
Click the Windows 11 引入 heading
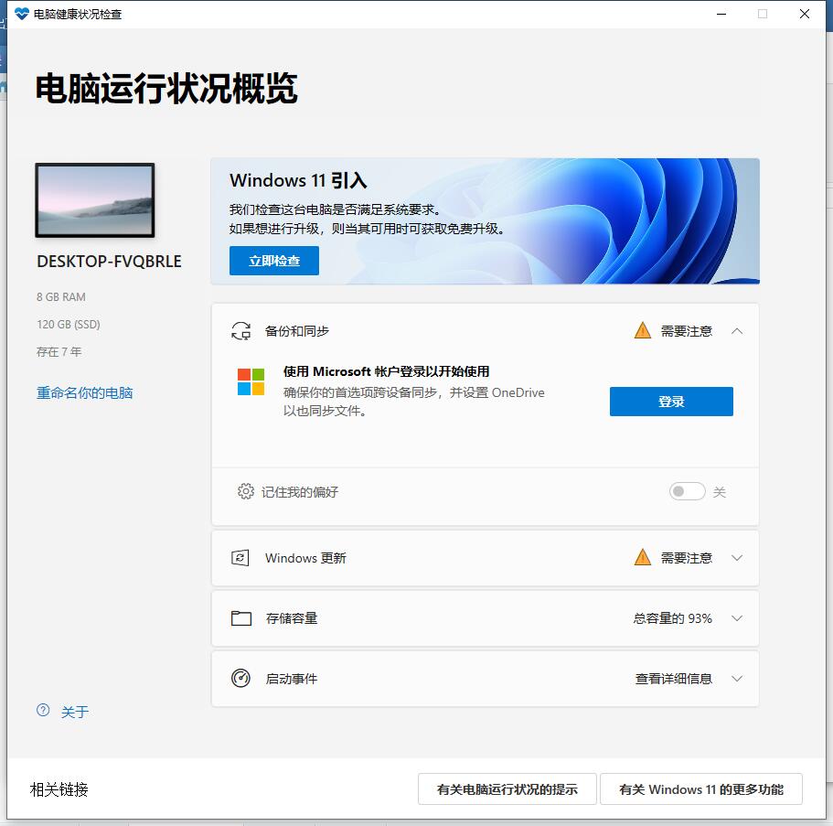tap(298, 181)
